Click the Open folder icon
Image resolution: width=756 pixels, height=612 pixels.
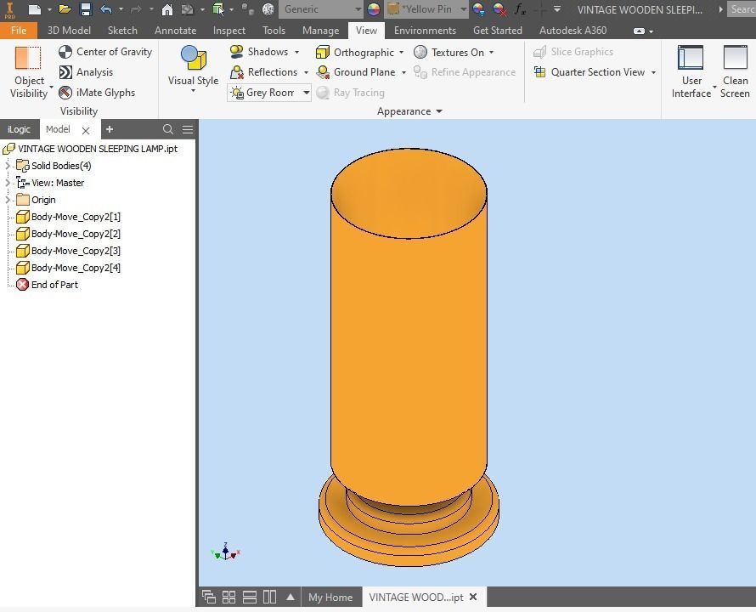(65, 9)
